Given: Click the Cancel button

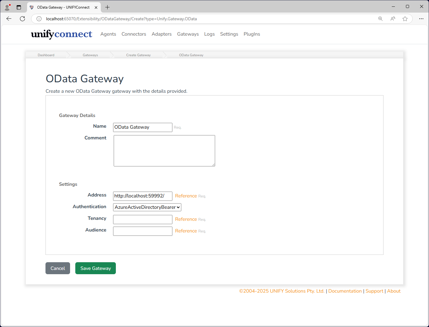Looking at the screenshot, I should point(58,268).
